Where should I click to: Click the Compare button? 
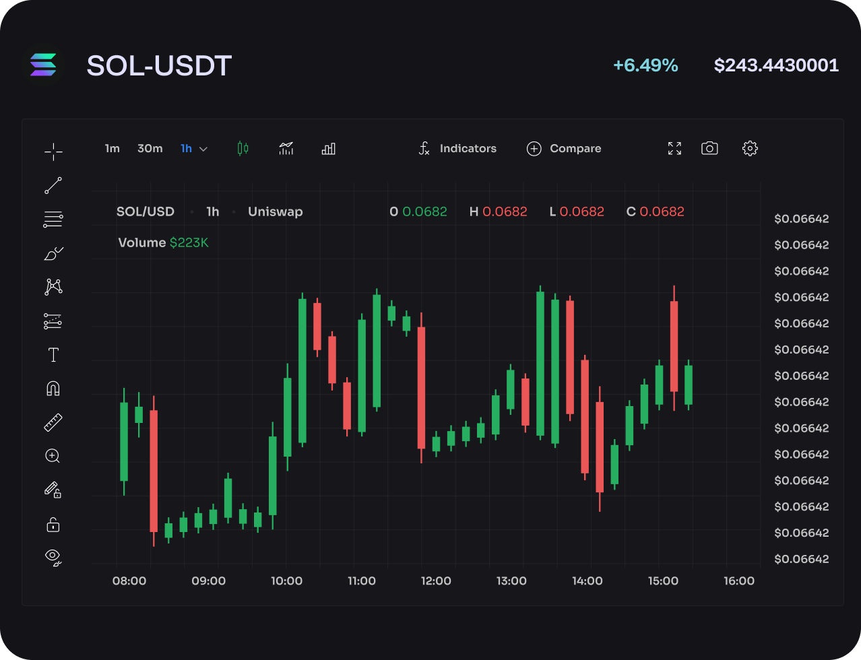564,148
